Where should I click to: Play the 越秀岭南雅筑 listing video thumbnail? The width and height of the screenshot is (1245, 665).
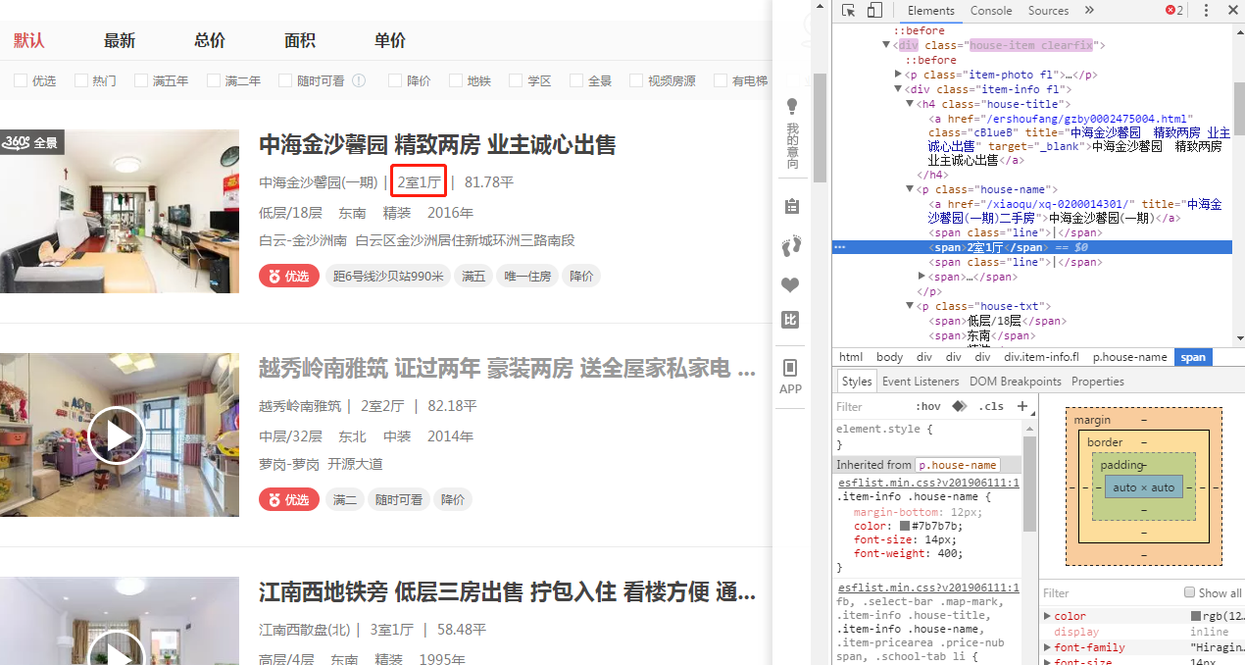(118, 435)
